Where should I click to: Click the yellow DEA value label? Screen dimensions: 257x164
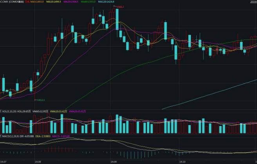(x=42, y=136)
